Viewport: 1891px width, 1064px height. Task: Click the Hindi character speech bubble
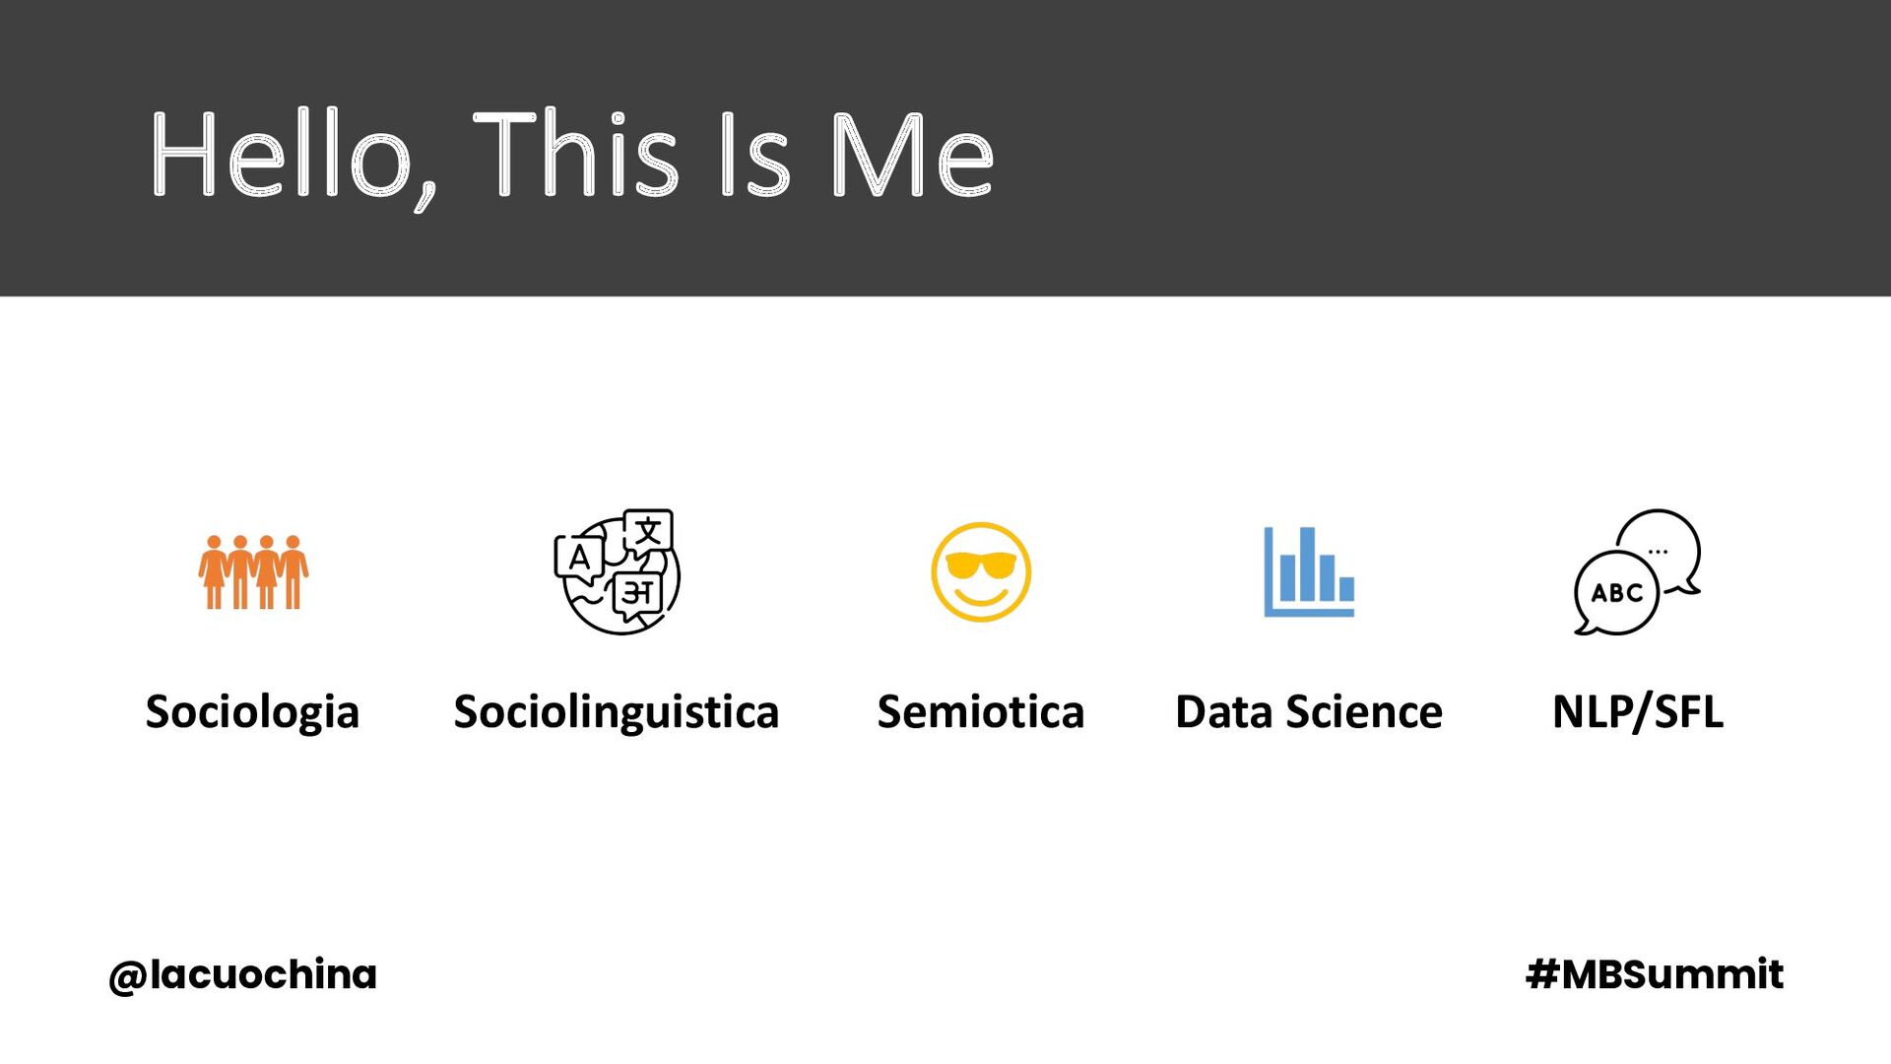click(638, 593)
